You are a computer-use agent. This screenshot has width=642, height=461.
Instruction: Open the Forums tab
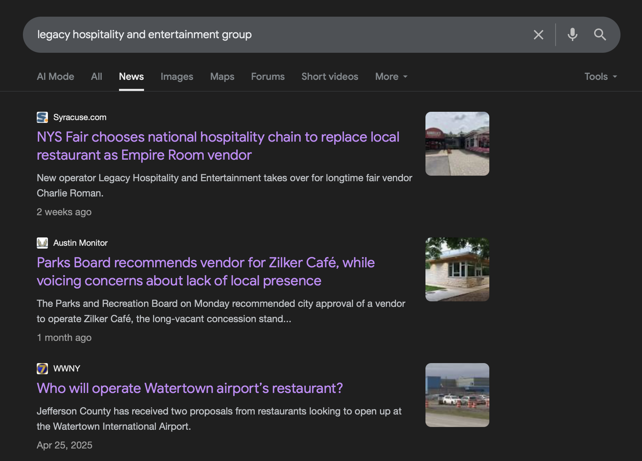click(x=268, y=76)
